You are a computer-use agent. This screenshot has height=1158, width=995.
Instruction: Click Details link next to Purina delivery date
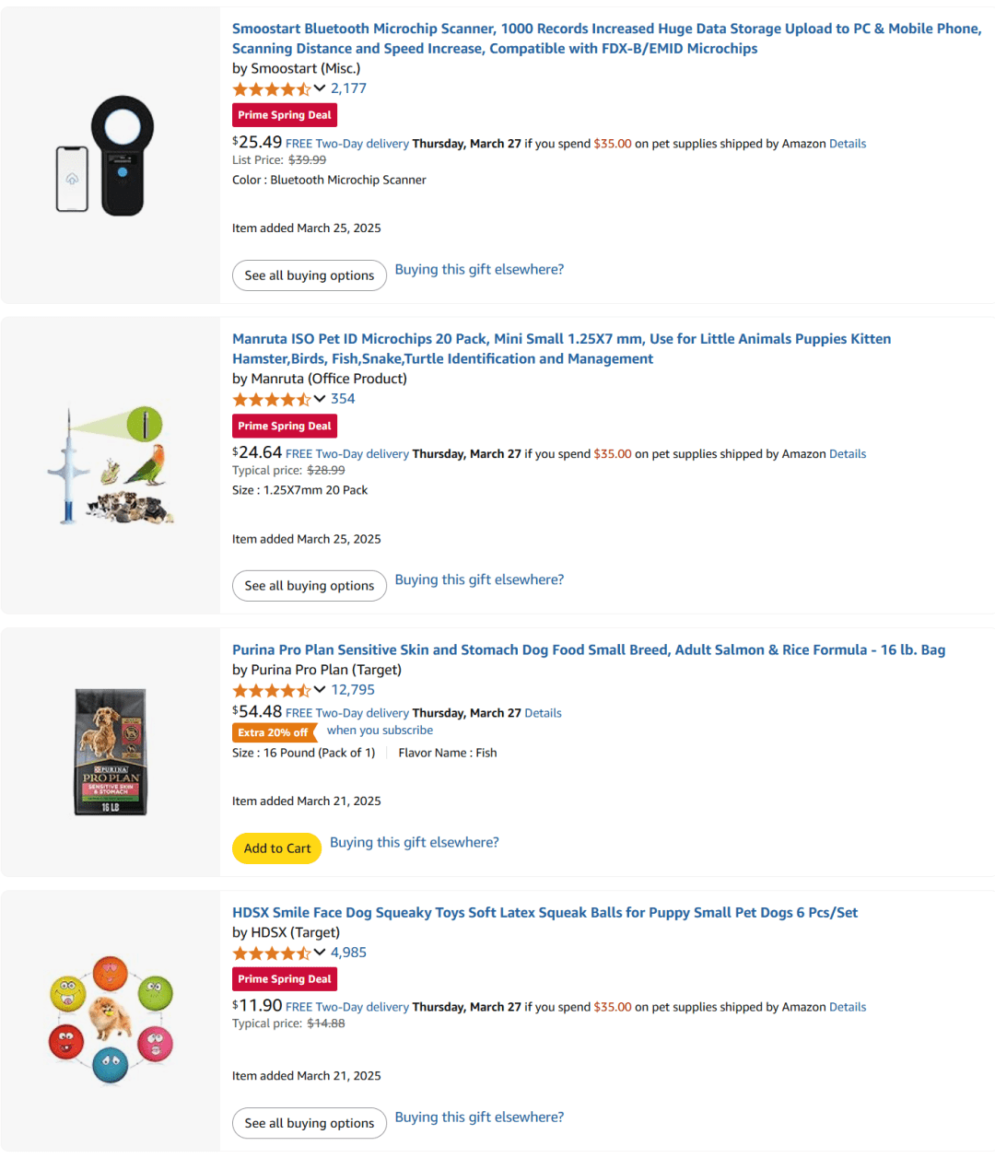pyautogui.click(x=543, y=713)
